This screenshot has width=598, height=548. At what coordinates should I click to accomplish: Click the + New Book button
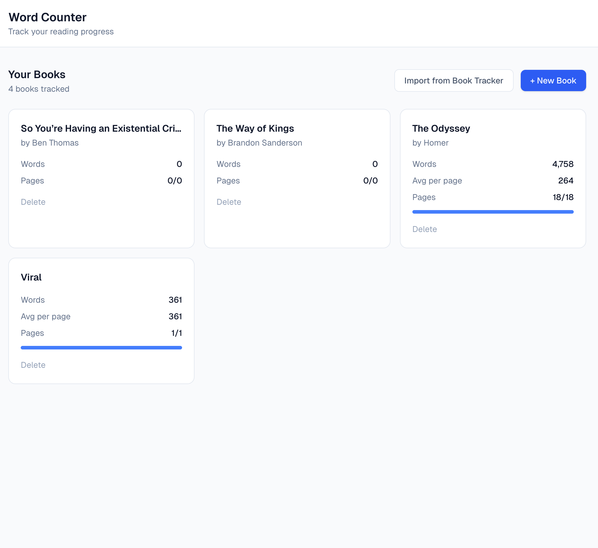click(553, 81)
